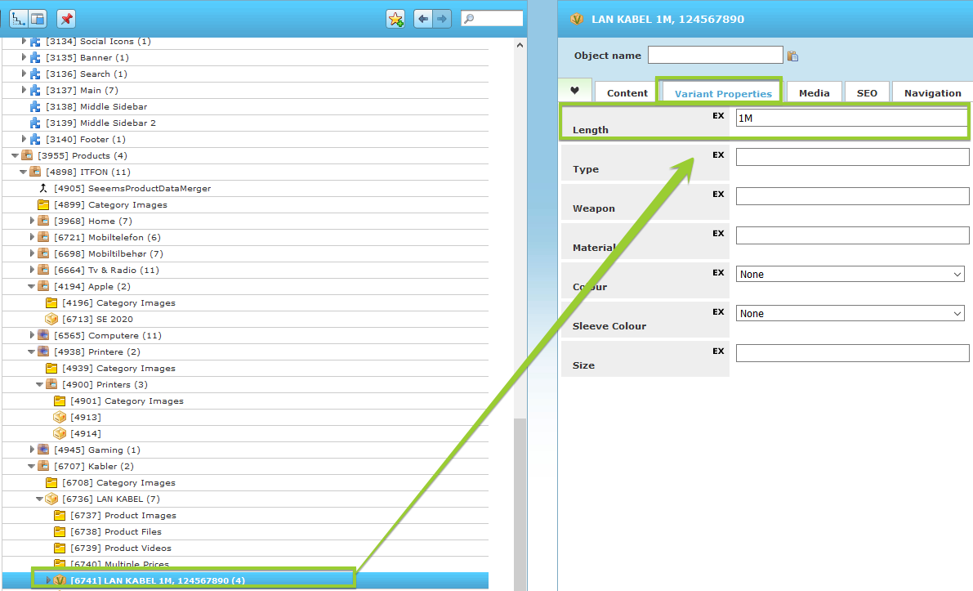This screenshot has width=973, height=591.
Task: Click the box icon for [6698] Mobiltilbehør
Action: click(x=43, y=254)
